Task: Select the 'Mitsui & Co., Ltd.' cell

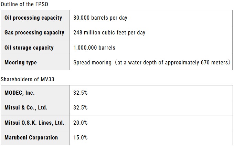Action: coord(26,107)
